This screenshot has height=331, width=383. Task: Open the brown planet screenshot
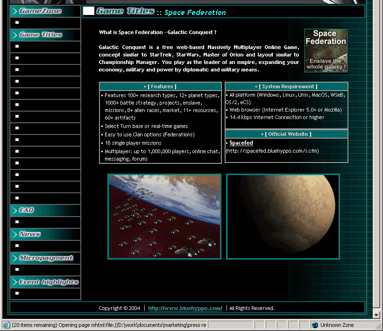[283, 216]
